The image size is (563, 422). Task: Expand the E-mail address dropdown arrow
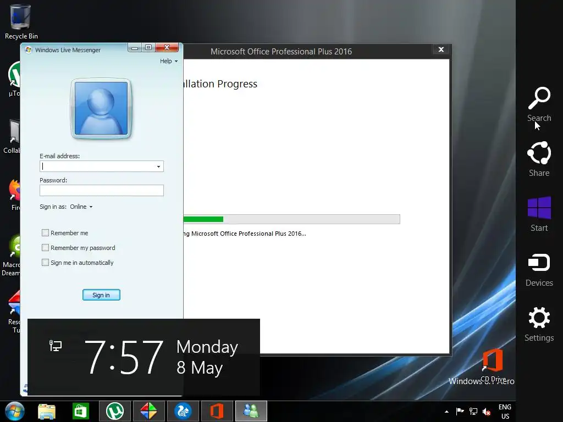pos(158,166)
